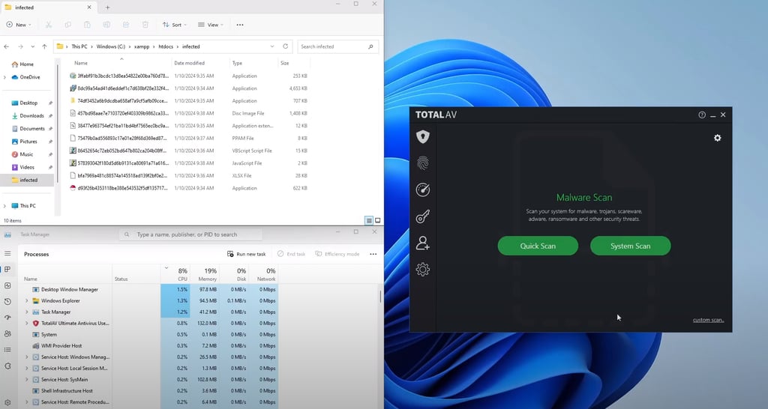Switch File Explorer to details view toggle

pyautogui.click(x=369, y=221)
